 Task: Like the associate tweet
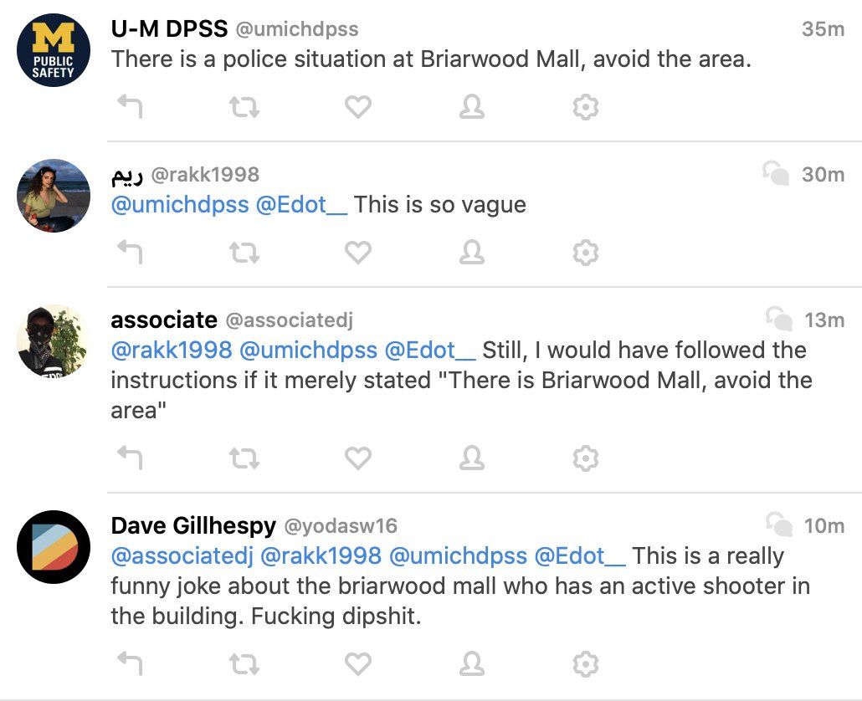click(358, 458)
